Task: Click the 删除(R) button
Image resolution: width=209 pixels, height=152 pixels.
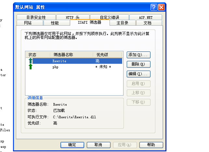Action: click(138, 64)
